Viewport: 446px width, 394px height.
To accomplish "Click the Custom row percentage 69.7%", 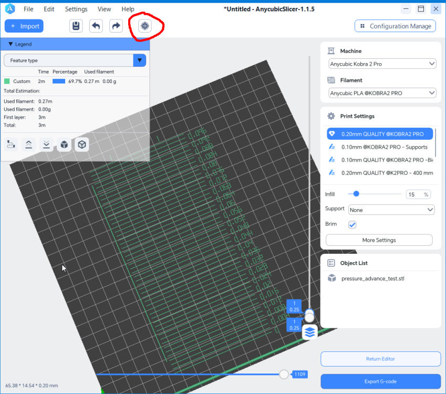I will [x=75, y=81].
